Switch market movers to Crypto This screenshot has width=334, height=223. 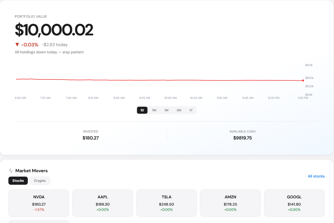tap(40, 180)
